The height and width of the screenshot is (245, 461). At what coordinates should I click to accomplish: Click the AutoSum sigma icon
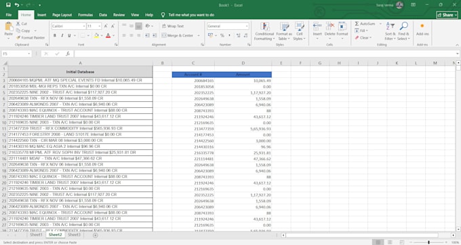357,24
